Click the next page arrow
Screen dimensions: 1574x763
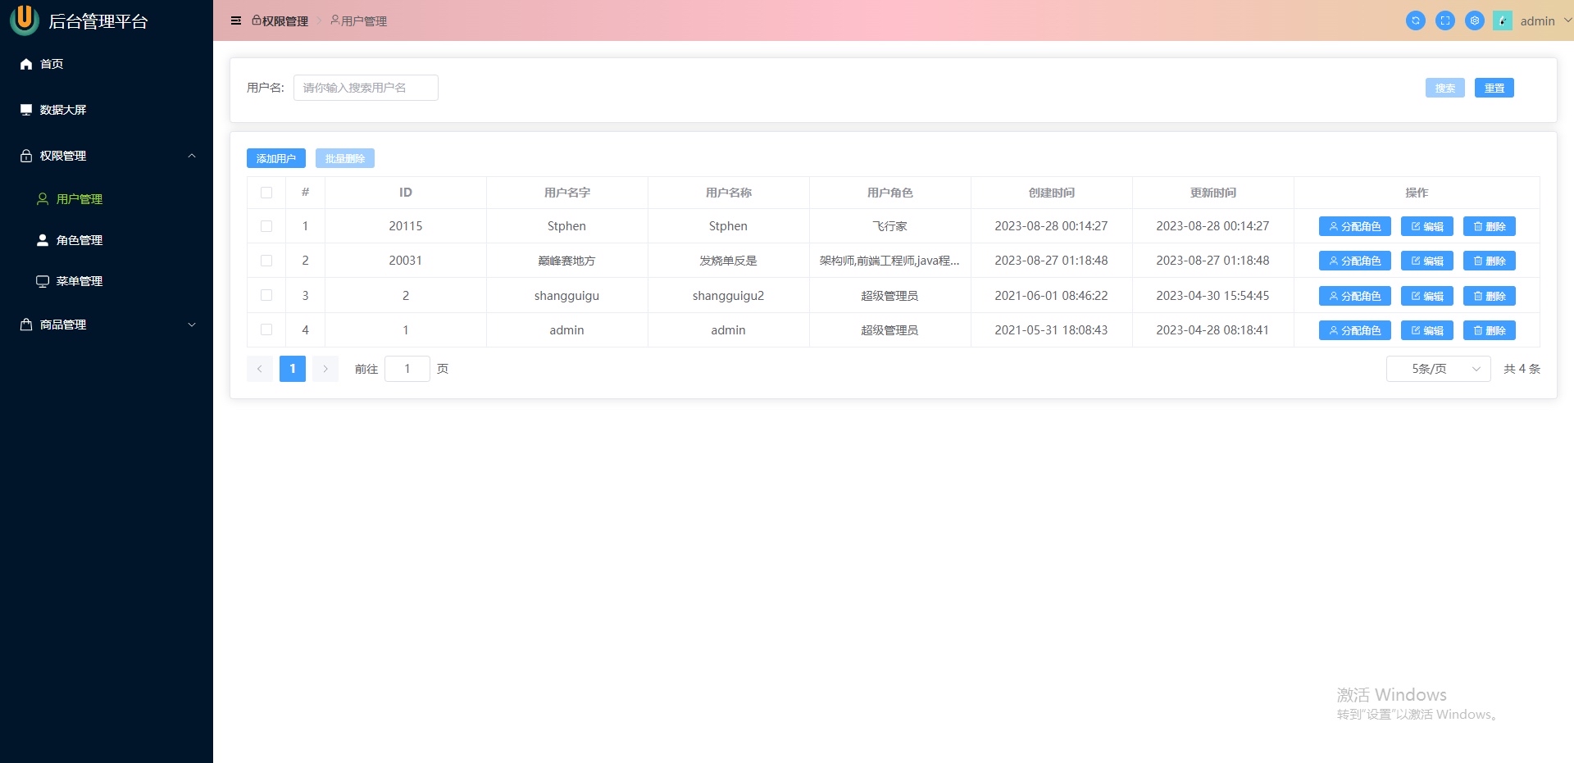click(x=325, y=369)
